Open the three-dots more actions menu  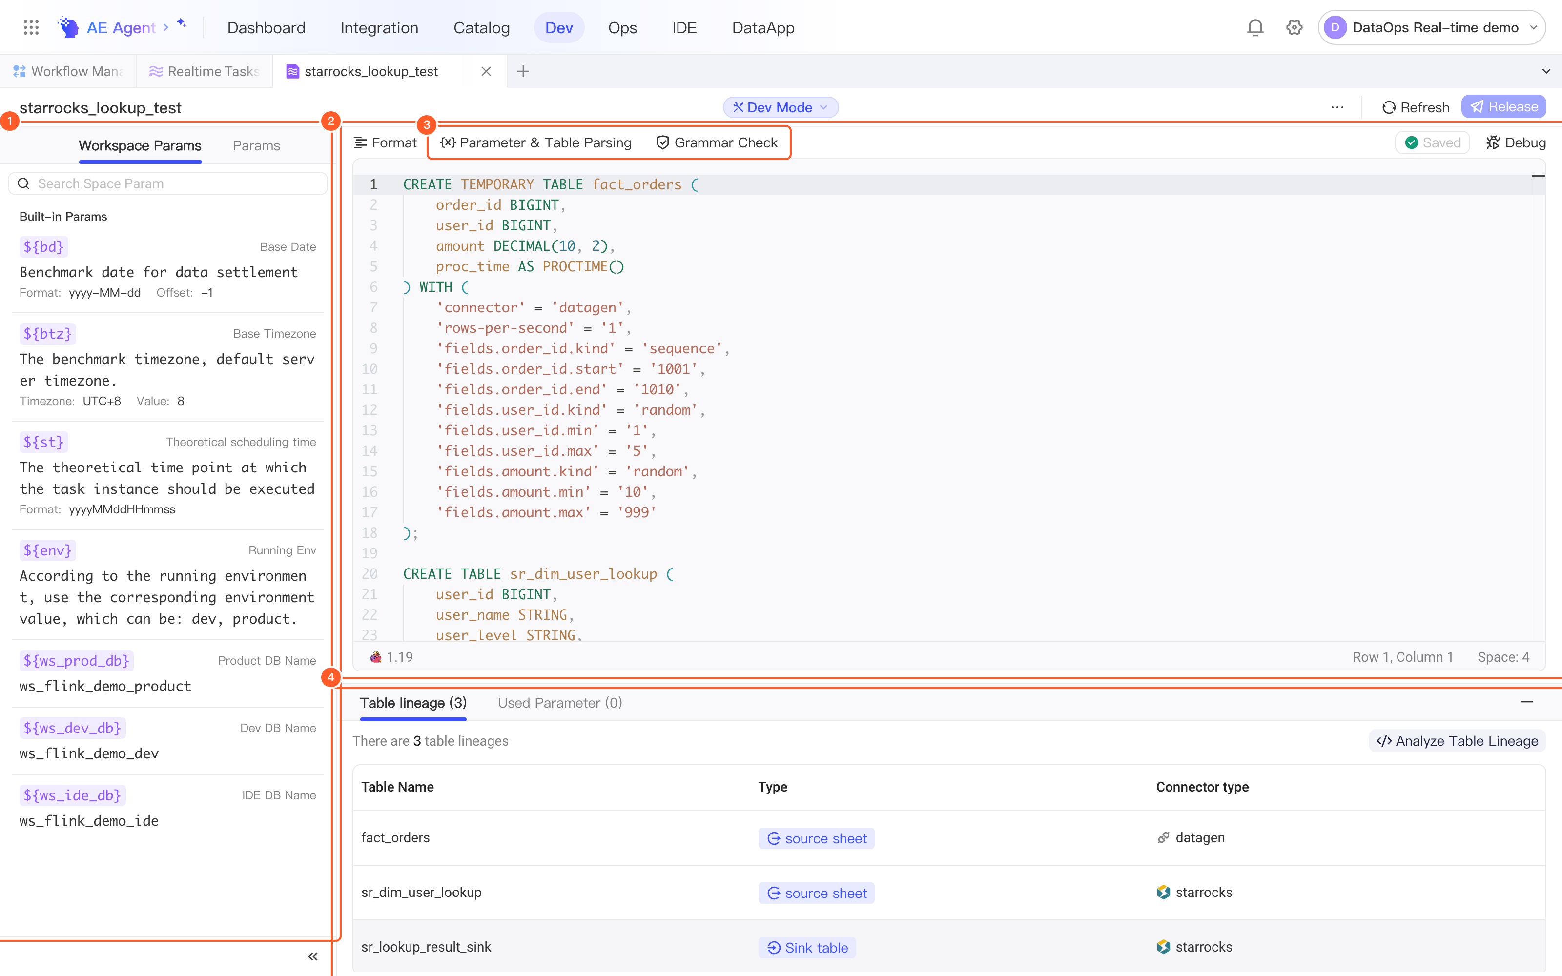point(1337,107)
